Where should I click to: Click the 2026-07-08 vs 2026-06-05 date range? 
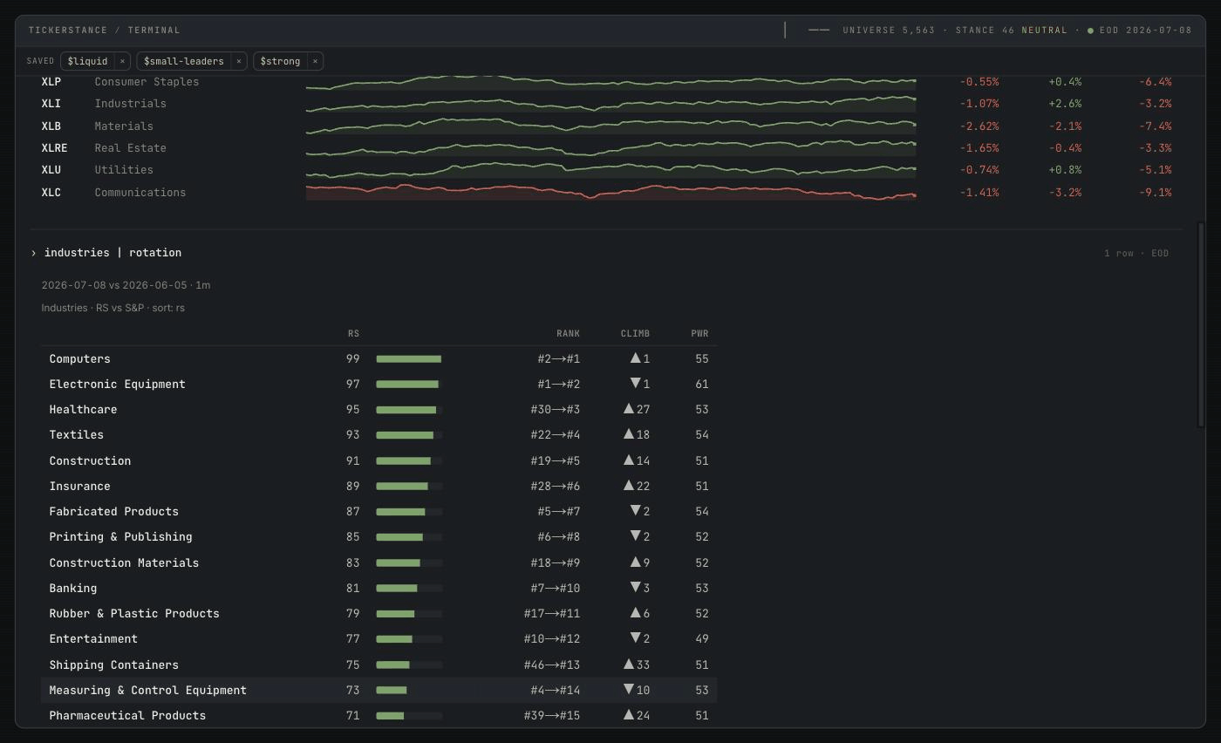pyautogui.click(x=126, y=285)
